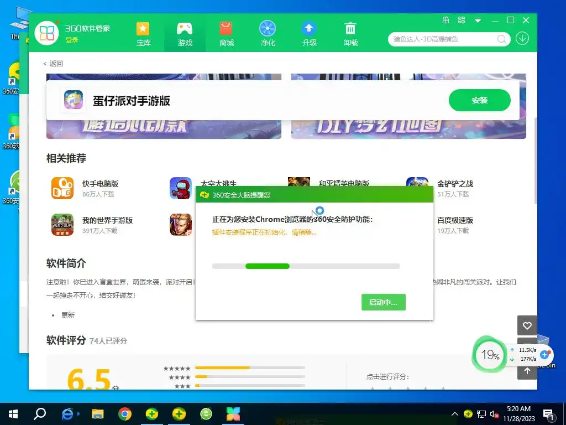The image size is (566, 425).
Task: Open taskbar search magnifier
Action: click(x=40, y=414)
